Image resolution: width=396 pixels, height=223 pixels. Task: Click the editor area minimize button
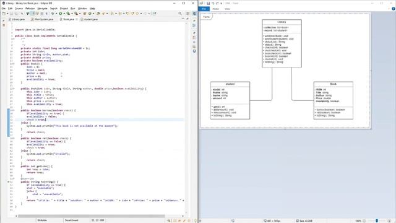click(x=183, y=19)
